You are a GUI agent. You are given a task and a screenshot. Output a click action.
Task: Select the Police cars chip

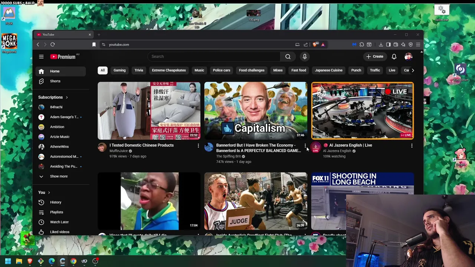tap(222, 70)
